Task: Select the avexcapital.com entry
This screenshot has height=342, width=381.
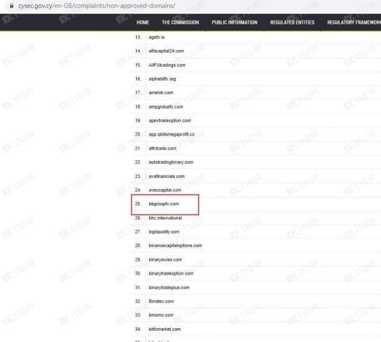Action: [x=165, y=190]
